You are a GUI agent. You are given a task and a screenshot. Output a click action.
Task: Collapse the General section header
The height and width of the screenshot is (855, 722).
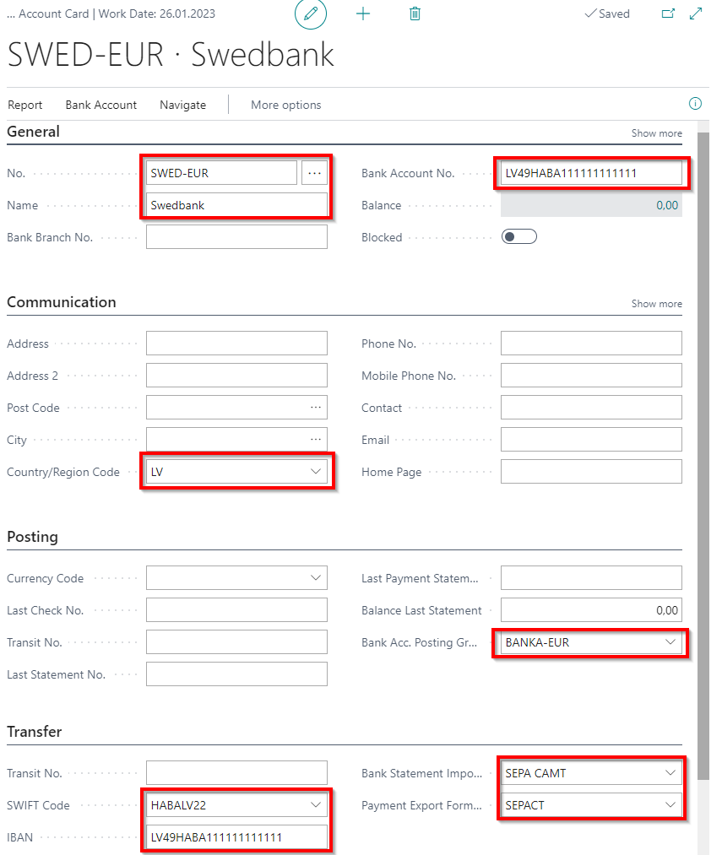click(33, 132)
